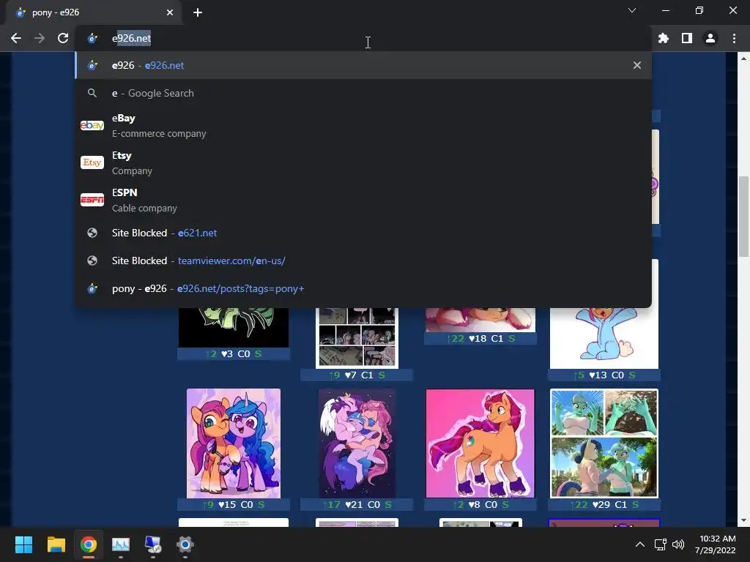This screenshot has width=750, height=562.
Task: Select Site Blocked e621.net suggestion
Action: pos(363,233)
